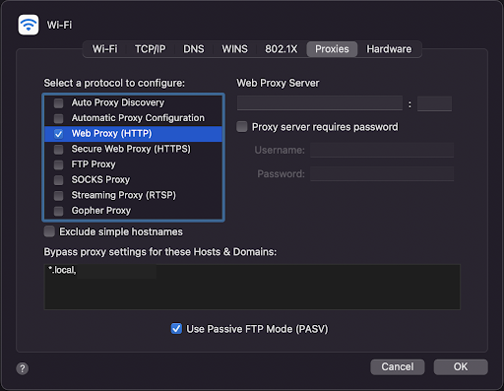Select the Automatic Proxy Configuration row label
Viewport: 504px width, 391px height.
(138, 118)
